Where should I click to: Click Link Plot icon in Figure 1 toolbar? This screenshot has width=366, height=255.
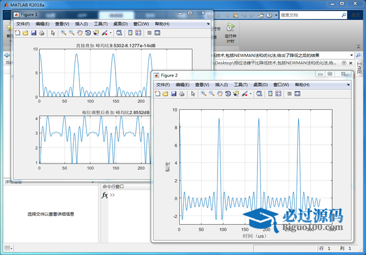119,33
